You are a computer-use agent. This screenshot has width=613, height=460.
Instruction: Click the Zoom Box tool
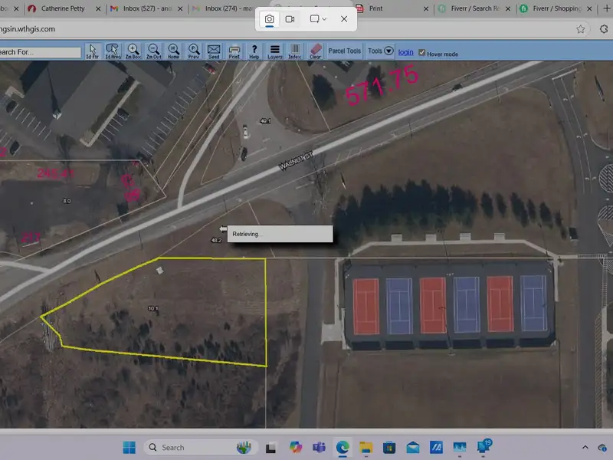(133, 51)
